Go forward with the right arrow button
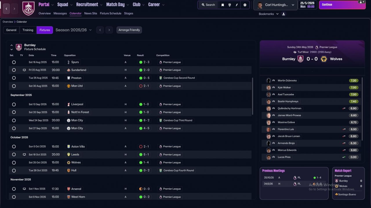371x208 pixels. coord(14,9)
